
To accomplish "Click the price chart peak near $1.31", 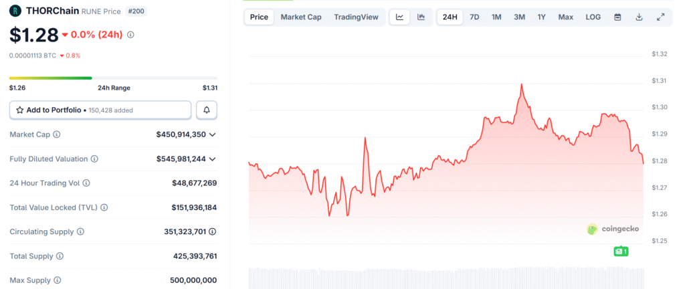I will [521, 84].
